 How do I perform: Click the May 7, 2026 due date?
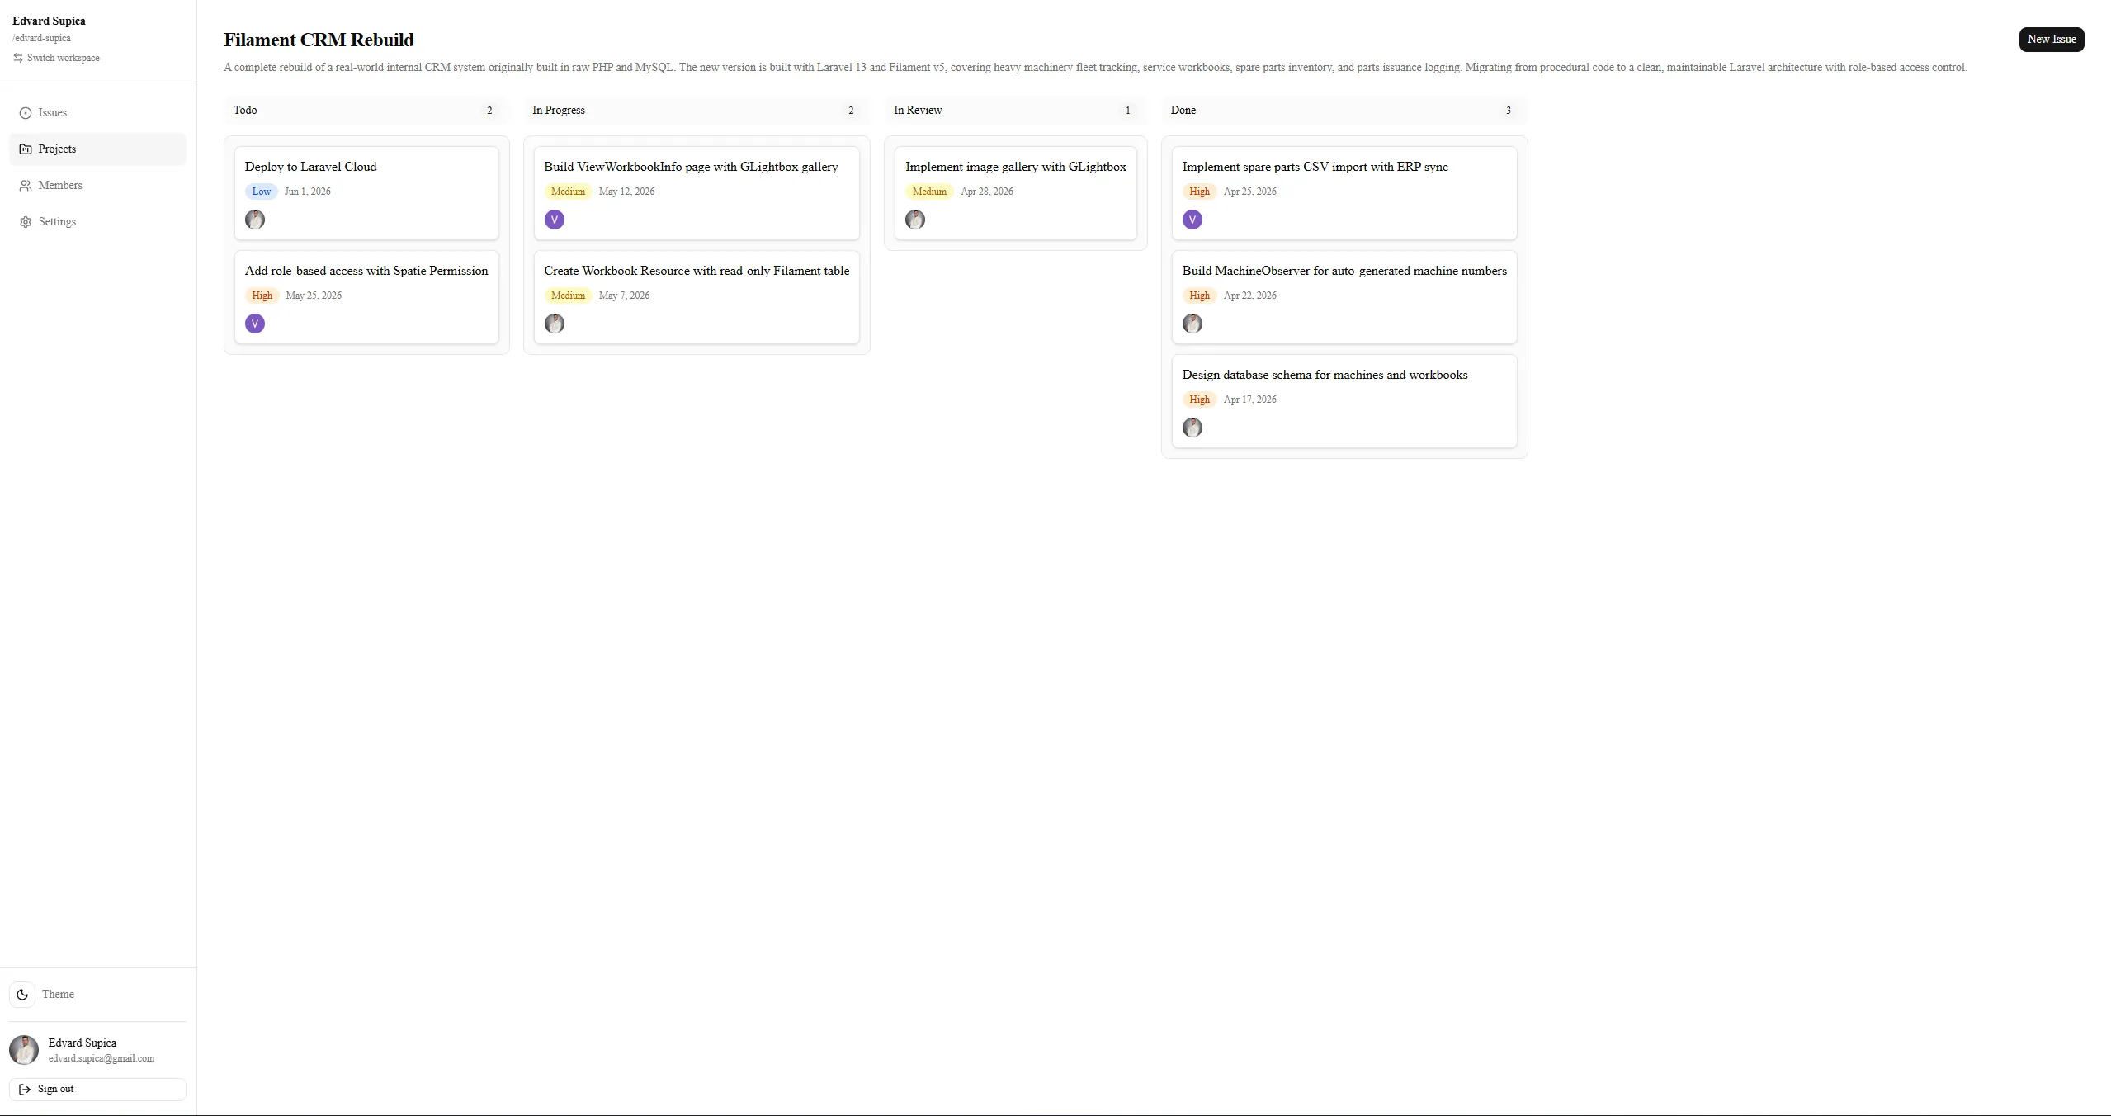point(624,296)
